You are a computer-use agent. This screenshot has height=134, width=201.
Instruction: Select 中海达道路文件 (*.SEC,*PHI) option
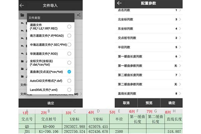pyautogui.click(x=69, y=45)
